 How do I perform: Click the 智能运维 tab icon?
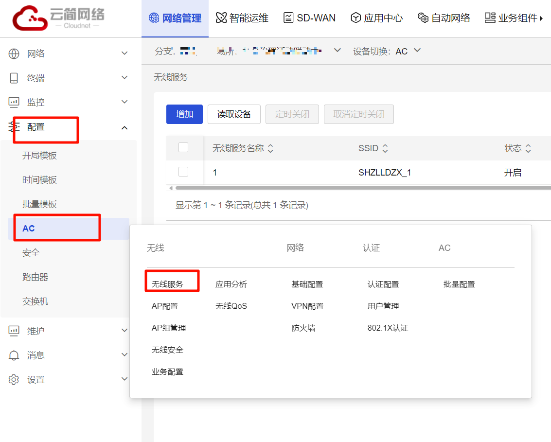(221, 18)
